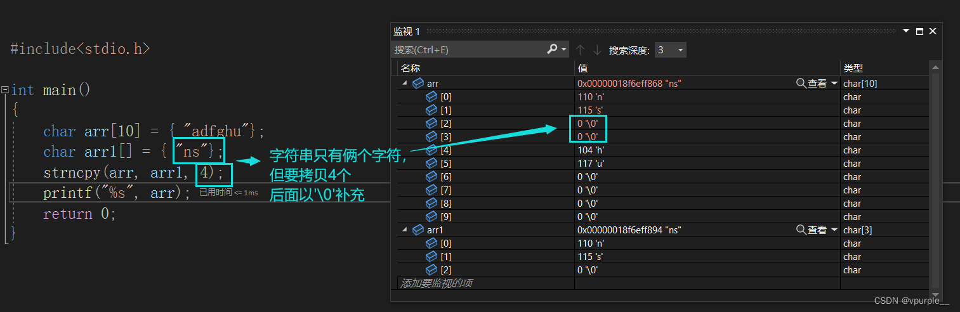Select the value 117 'u' cell
Screen dimensions: 960x312
click(x=707, y=163)
